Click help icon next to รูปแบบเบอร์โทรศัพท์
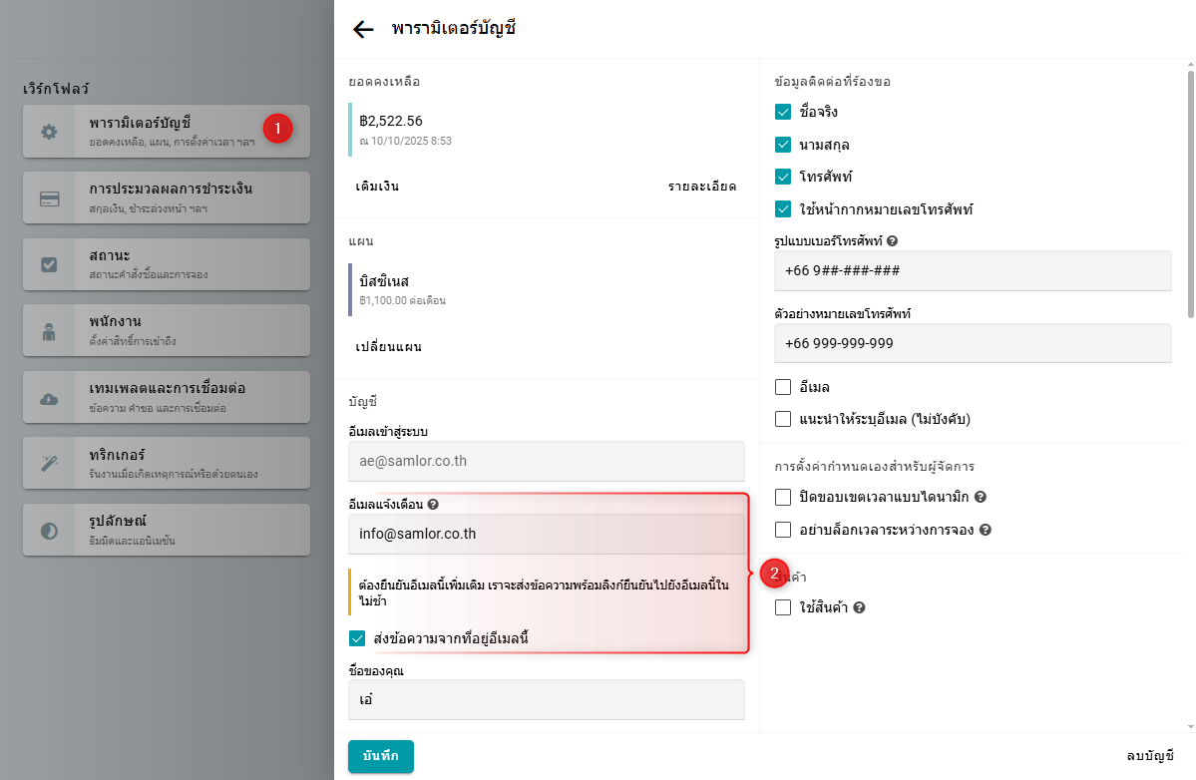The image size is (1196, 780). click(x=893, y=241)
